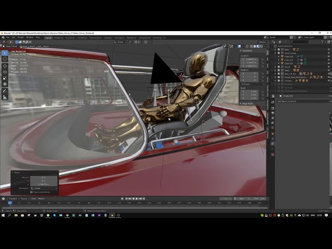
Task: Open the Window menu
Action: tap(30, 37)
